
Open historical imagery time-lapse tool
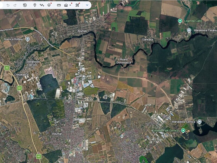click(x=25, y=5)
